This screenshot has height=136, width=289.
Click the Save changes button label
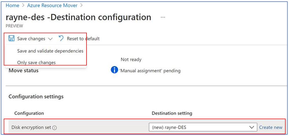(x=31, y=39)
